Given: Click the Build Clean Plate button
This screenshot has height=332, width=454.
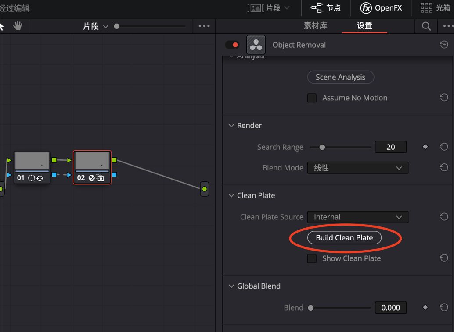Looking at the screenshot, I should click(x=344, y=237).
